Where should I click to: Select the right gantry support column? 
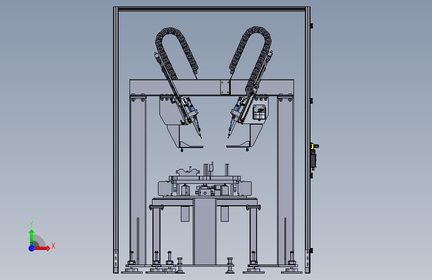285,179
